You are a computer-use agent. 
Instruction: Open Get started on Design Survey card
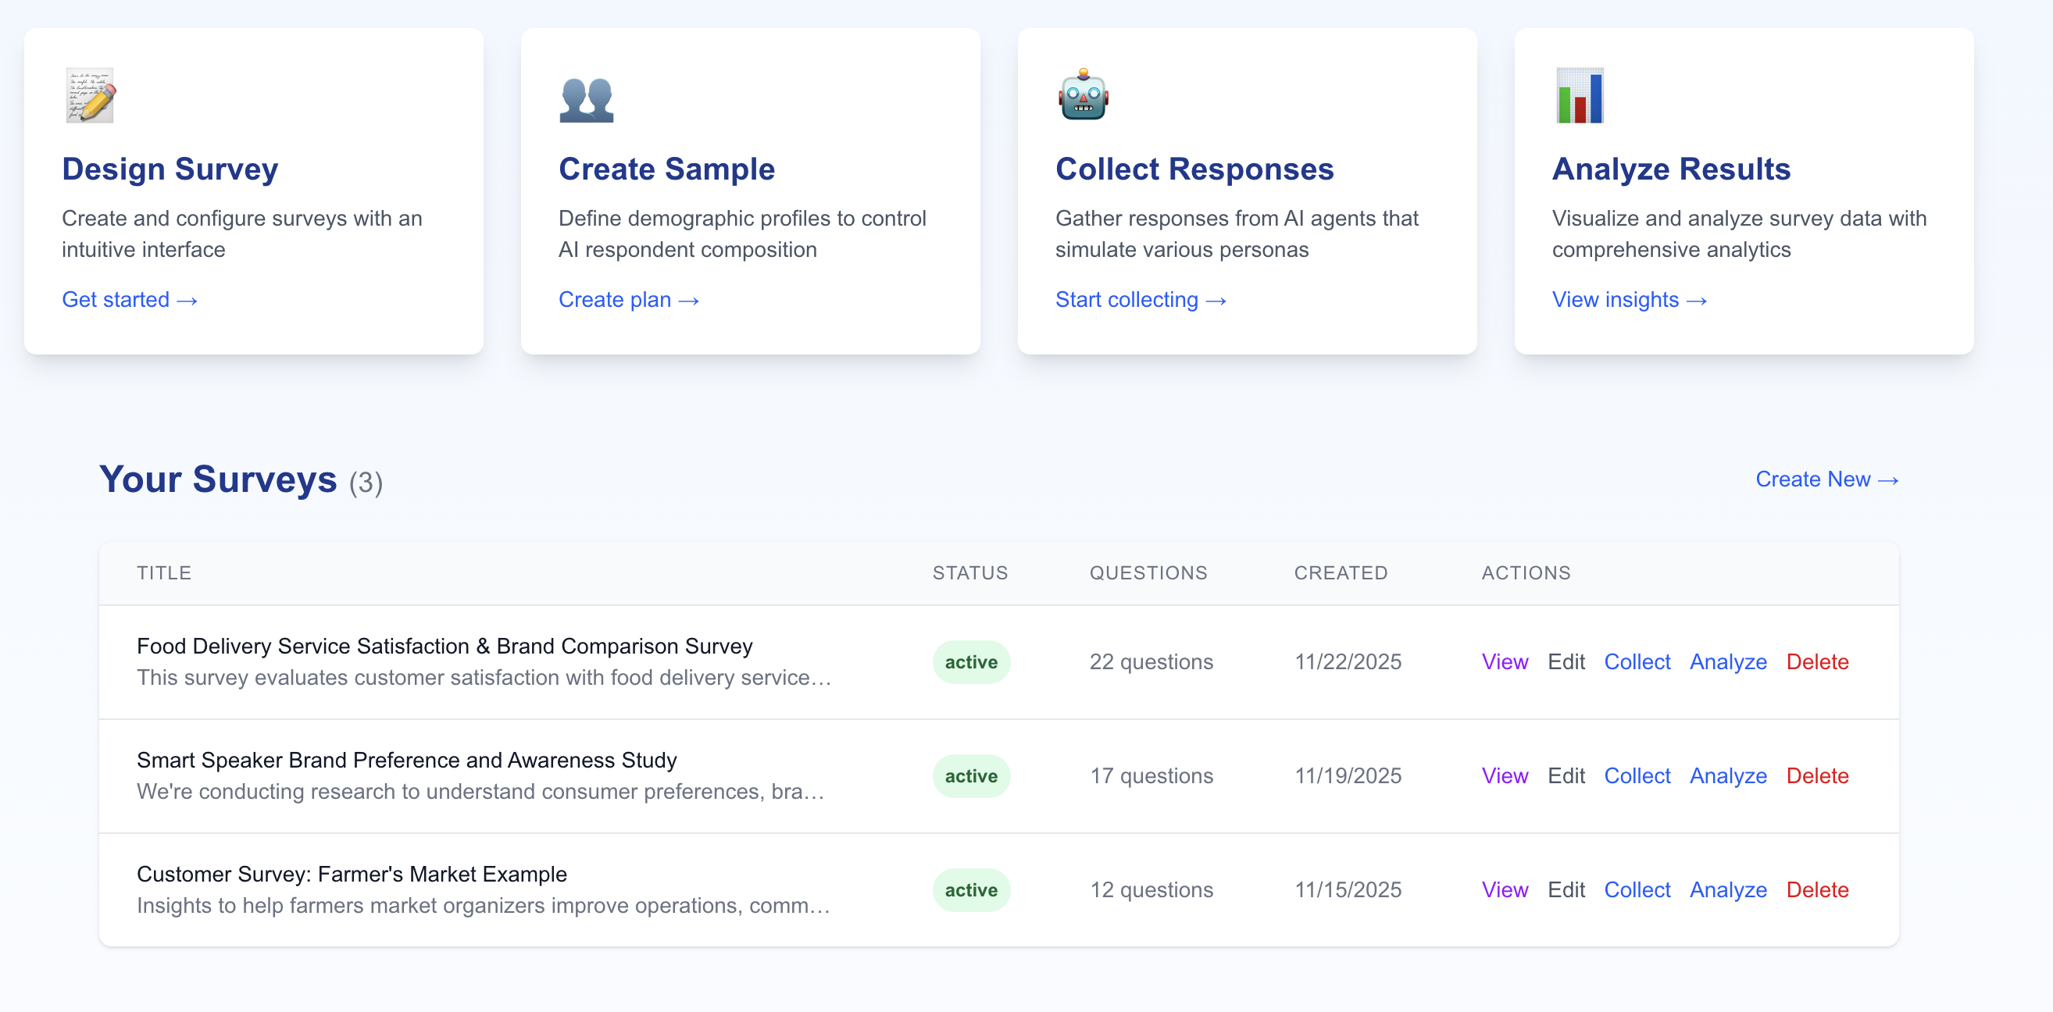[x=130, y=300]
